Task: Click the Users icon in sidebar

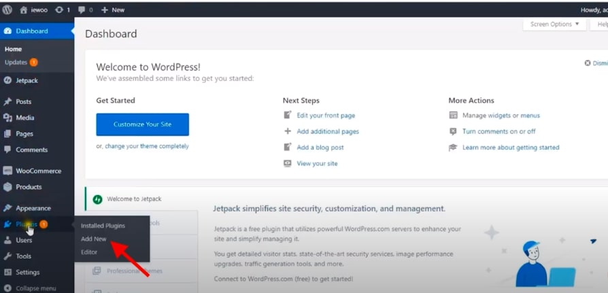Action: 7,240
